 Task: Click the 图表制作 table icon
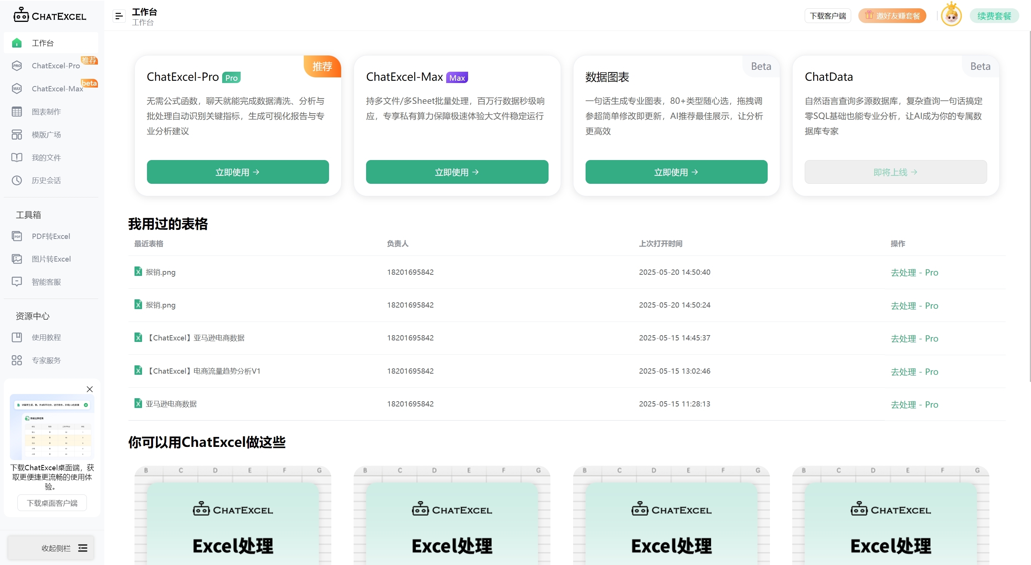(17, 112)
